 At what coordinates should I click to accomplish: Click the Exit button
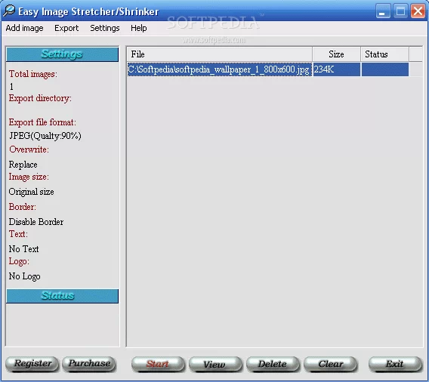click(395, 364)
